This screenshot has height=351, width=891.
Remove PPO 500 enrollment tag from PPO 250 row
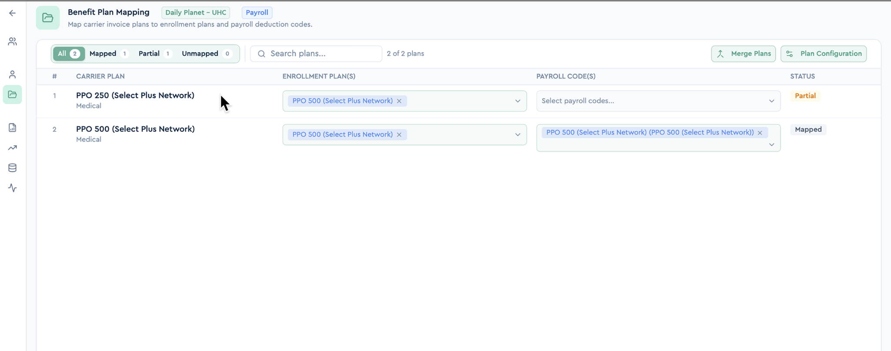click(399, 101)
